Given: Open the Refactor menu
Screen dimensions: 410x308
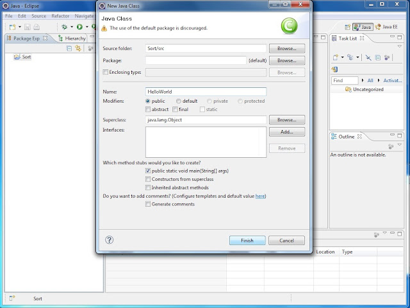Looking at the screenshot, I should click(x=60, y=16).
